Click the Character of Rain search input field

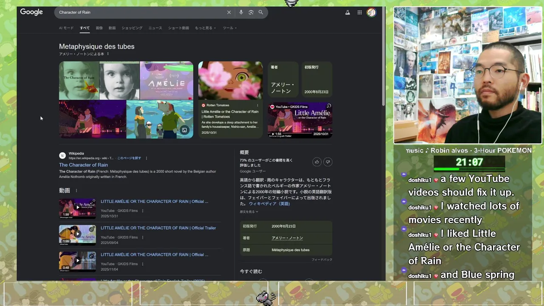(x=140, y=12)
